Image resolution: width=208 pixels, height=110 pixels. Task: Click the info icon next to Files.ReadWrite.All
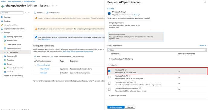130,76
